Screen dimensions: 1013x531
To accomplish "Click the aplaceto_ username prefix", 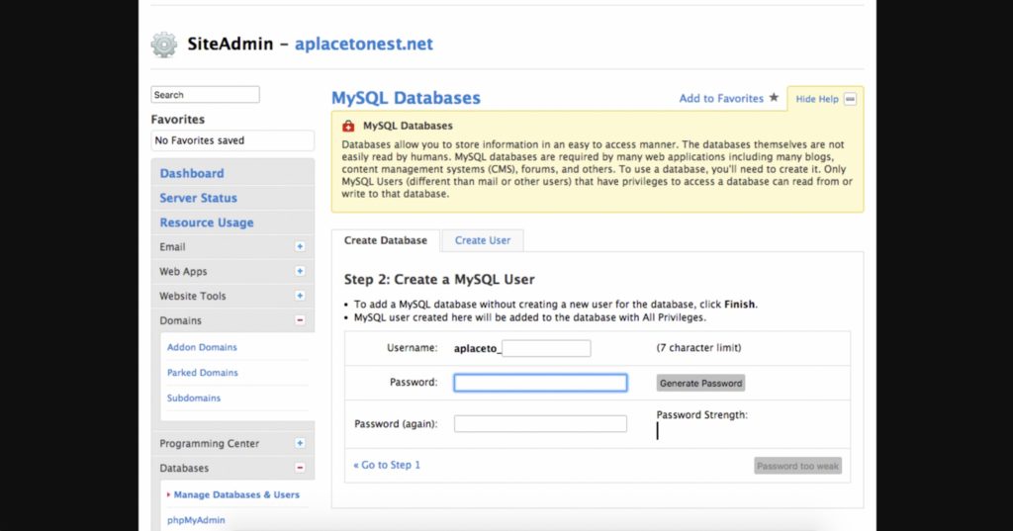I will (x=478, y=349).
